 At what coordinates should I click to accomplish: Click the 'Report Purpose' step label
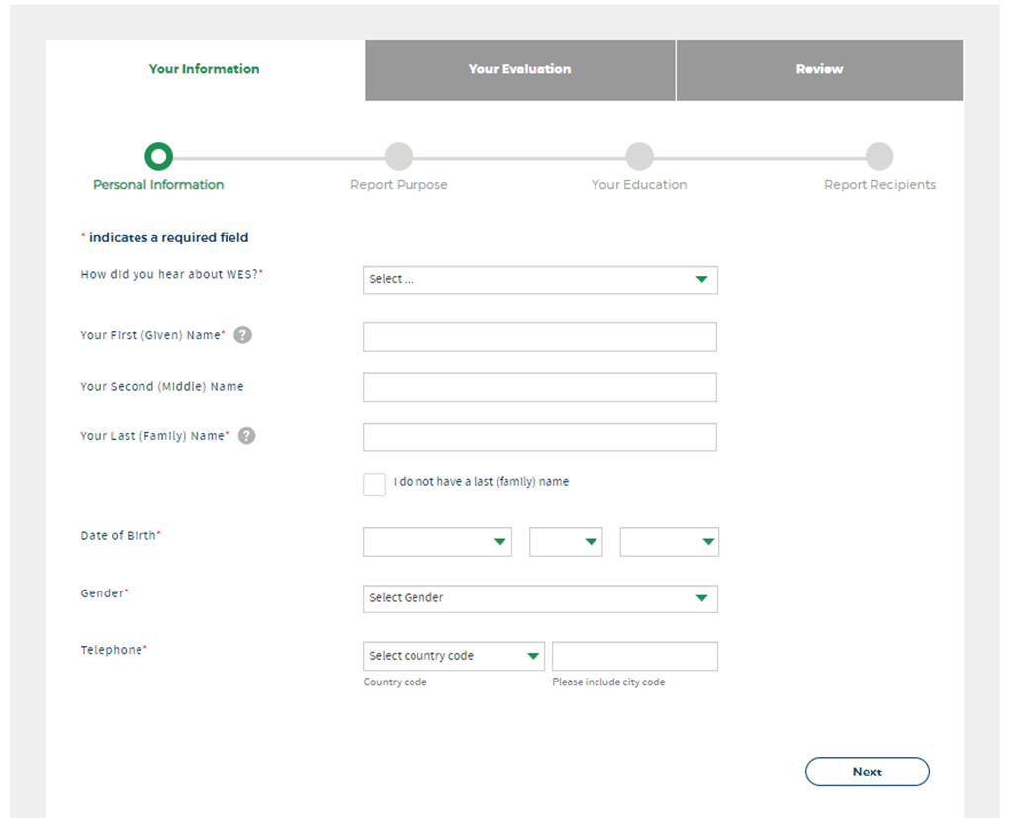pos(399,185)
